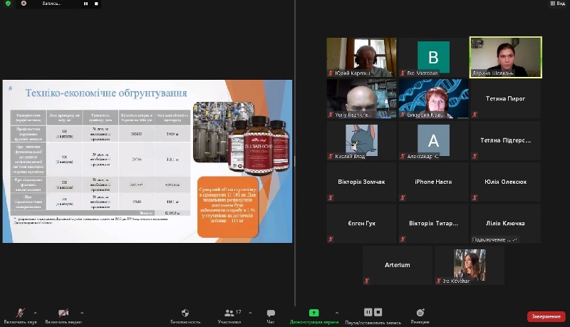570x327 pixels.
Task: Click the green Демонстрация экрана share button
Action: (x=313, y=313)
